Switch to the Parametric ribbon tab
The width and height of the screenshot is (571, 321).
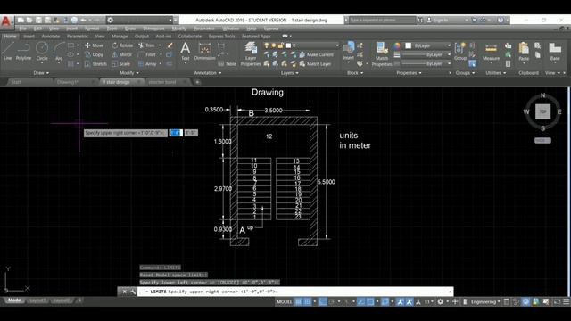(78, 37)
